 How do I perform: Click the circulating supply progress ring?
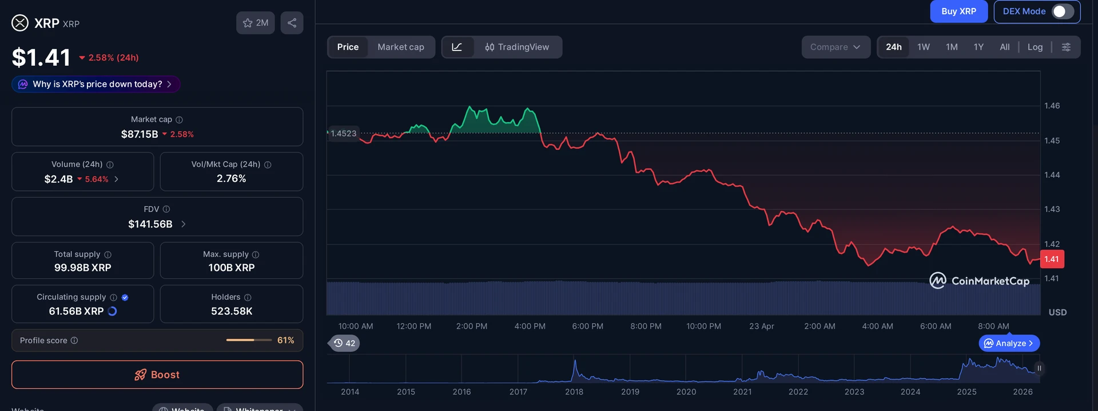coord(112,311)
